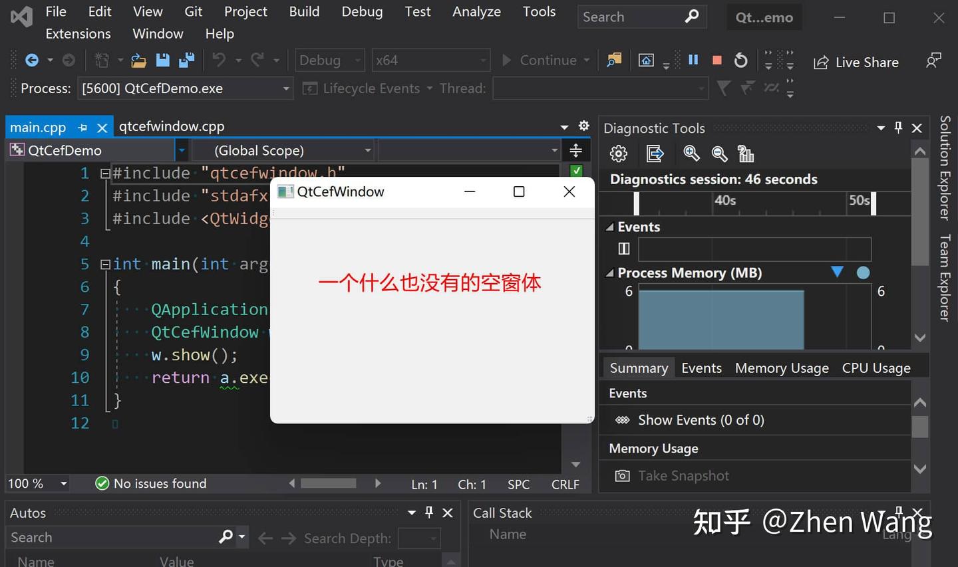Click Take Snapshot under Memory Usage
The image size is (958, 567).
(683, 476)
